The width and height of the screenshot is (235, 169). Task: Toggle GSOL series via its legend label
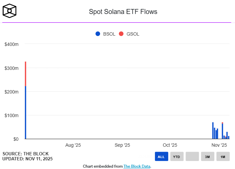tap(133, 34)
